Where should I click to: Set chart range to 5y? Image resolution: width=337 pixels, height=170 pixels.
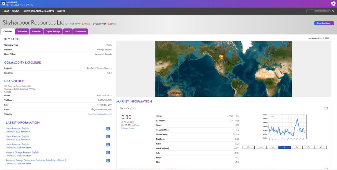297,147
